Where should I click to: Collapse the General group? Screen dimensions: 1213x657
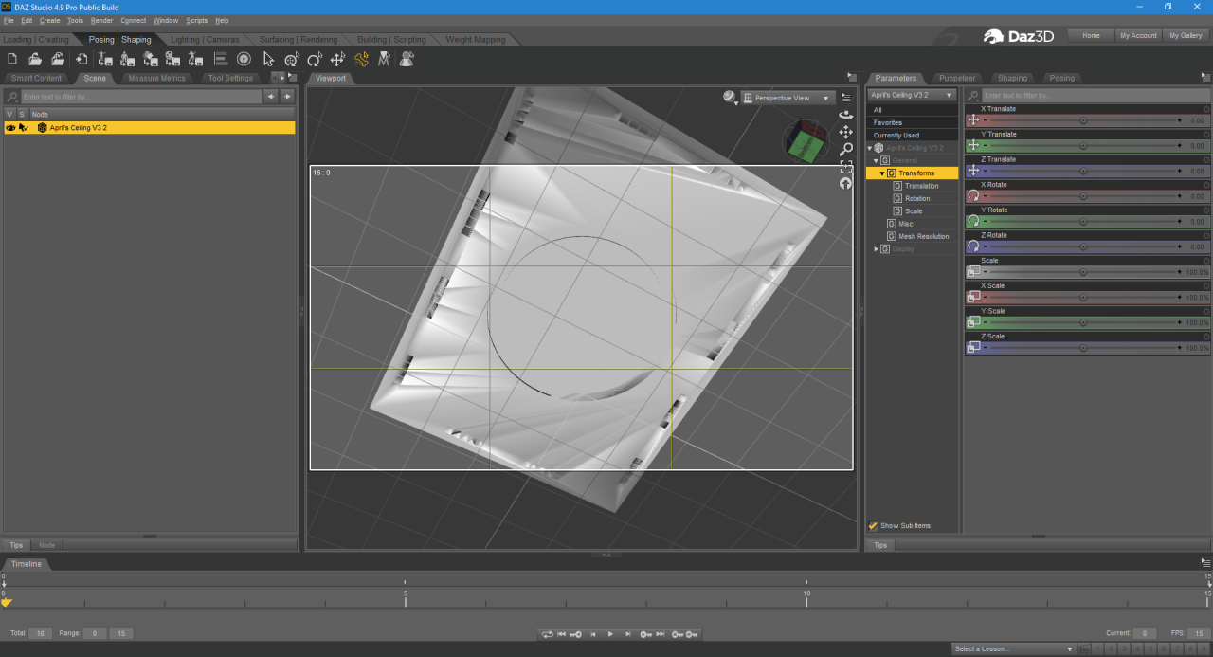coord(876,161)
